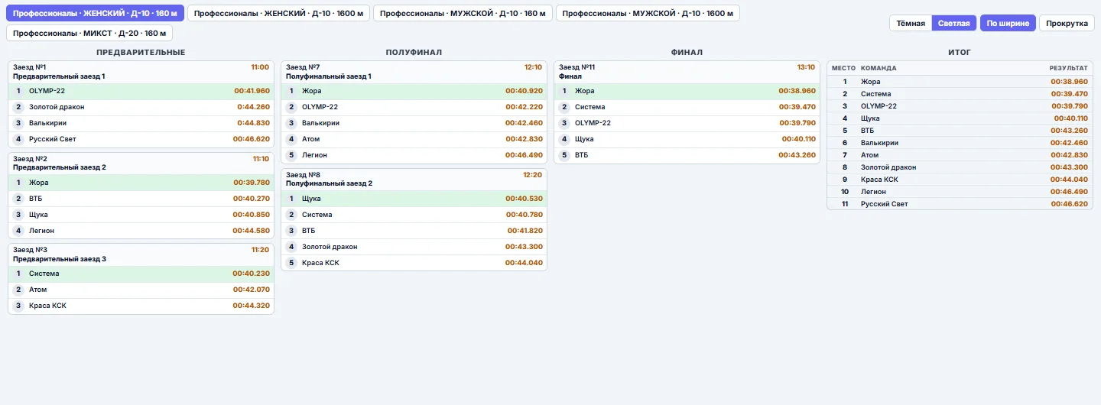Select Золотой дракон row in Заезд №1
Screen dimensions: 1101x405
(x=141, y=107)
